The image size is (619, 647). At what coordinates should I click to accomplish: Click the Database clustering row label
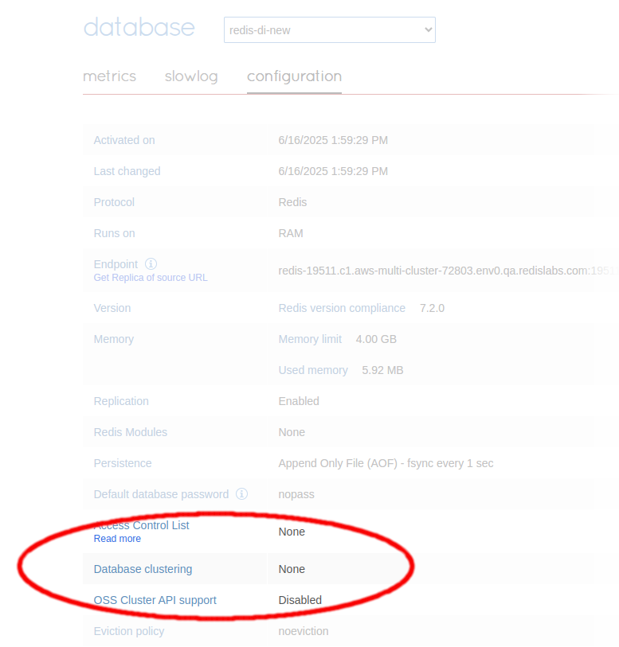(x=143, y=569)
